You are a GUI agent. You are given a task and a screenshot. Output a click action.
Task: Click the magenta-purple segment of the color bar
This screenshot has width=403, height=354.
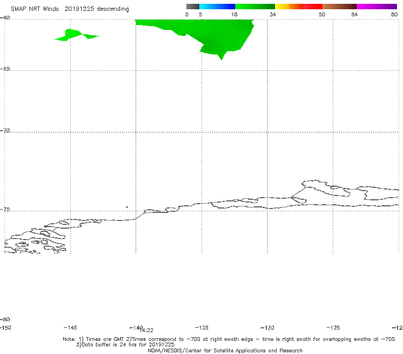click(377, 7)
